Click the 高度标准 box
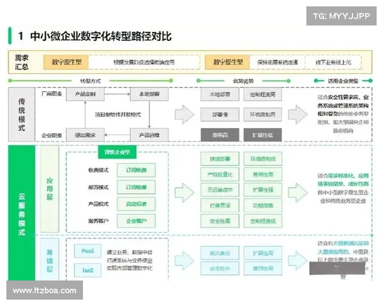 click(x=137, y=204)
